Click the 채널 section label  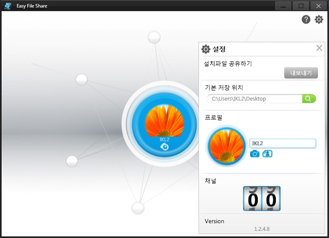click(x=211, y=181)
